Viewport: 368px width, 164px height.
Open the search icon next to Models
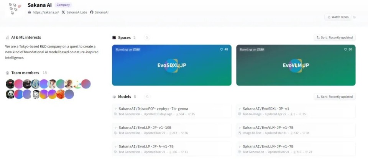coord(147,97)
